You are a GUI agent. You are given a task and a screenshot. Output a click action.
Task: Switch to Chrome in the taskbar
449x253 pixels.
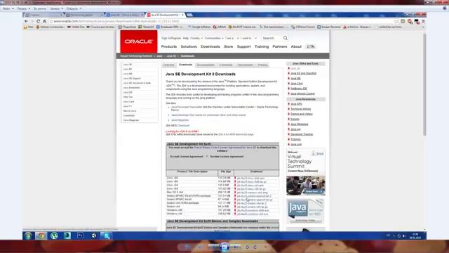point(41,236)
